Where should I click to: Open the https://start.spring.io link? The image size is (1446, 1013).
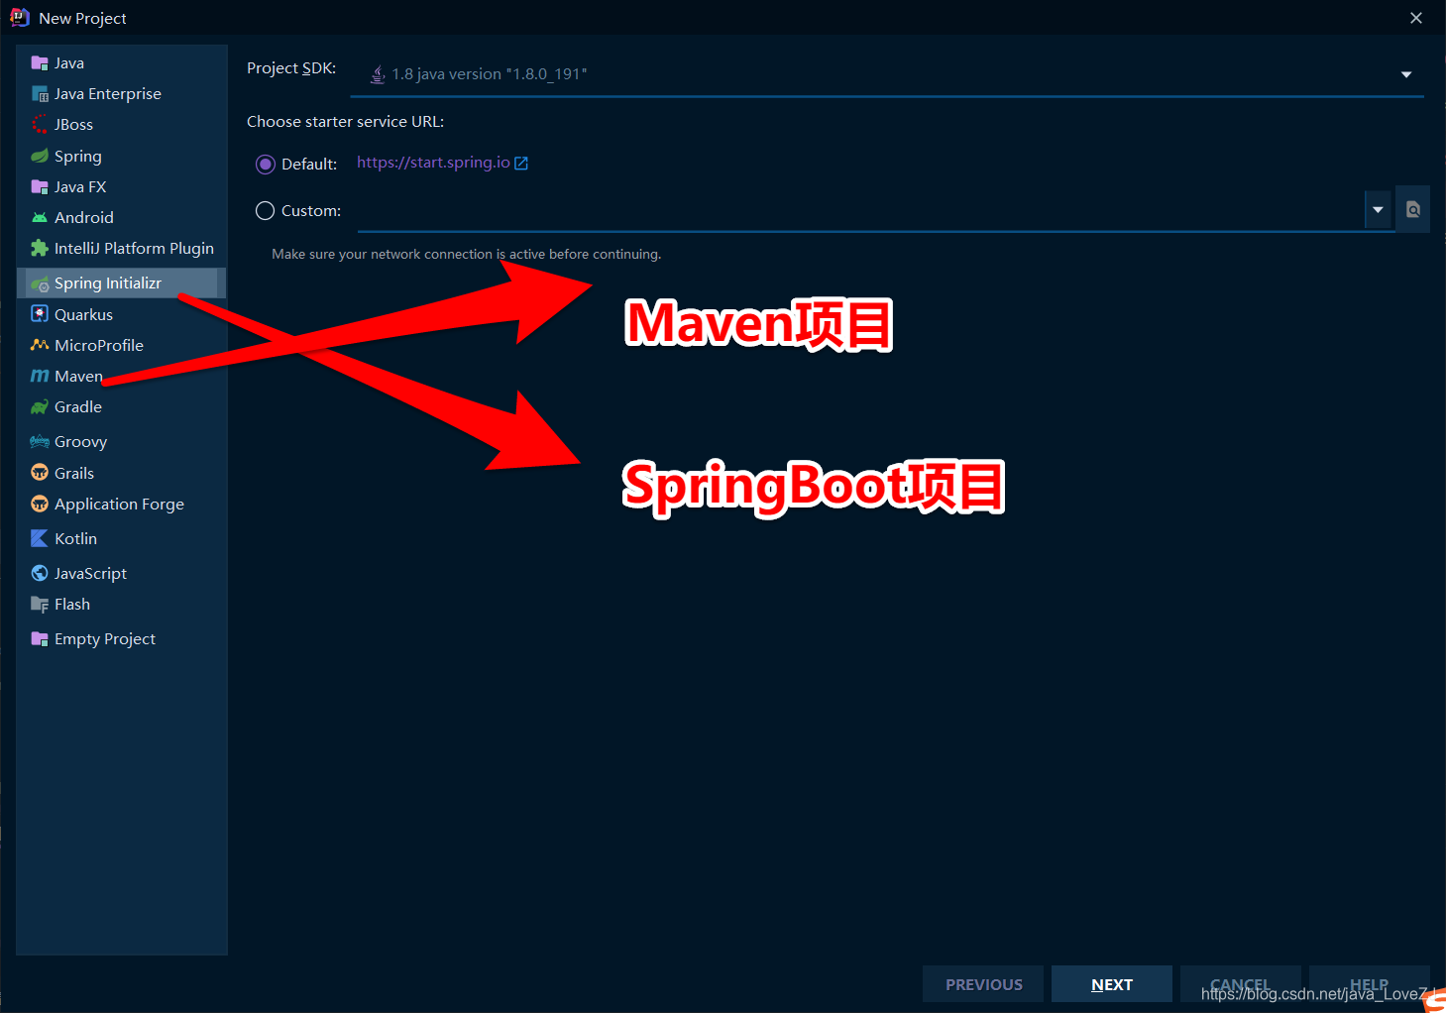pyautogui.click(x=433, y=163)
